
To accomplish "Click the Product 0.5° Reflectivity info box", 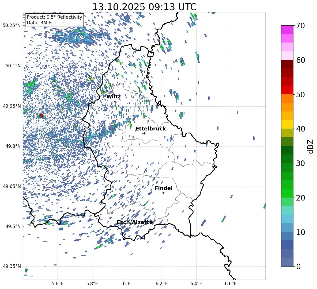I will pos(54,20).
